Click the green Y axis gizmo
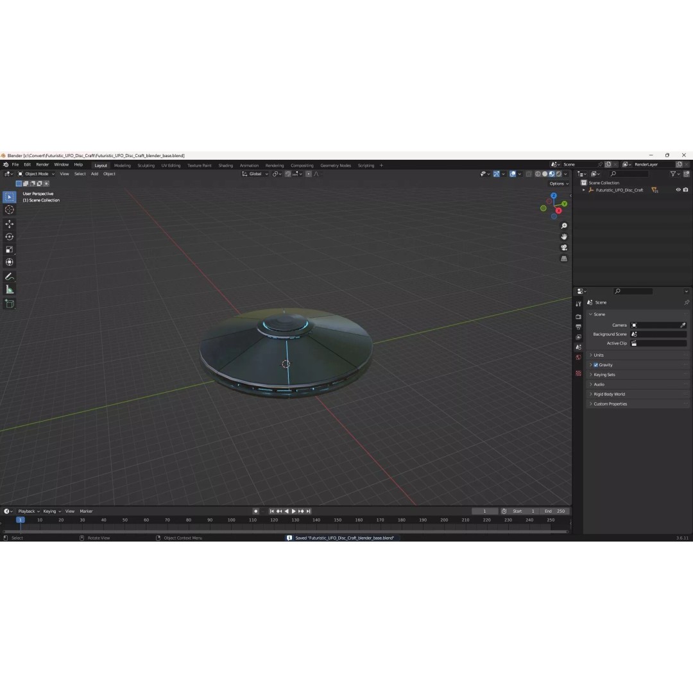 pyautogui.click(x=565, y=204)
